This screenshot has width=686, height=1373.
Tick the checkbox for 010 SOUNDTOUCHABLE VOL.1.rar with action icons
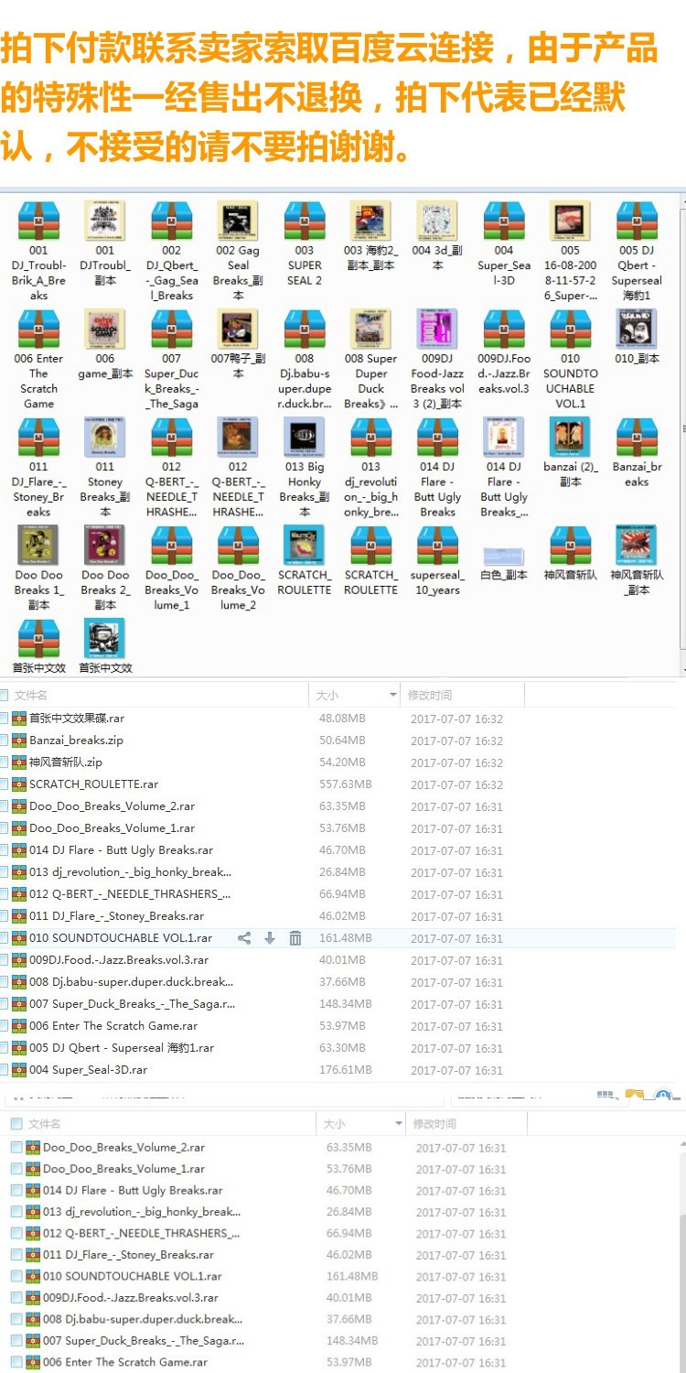(4, 938)
